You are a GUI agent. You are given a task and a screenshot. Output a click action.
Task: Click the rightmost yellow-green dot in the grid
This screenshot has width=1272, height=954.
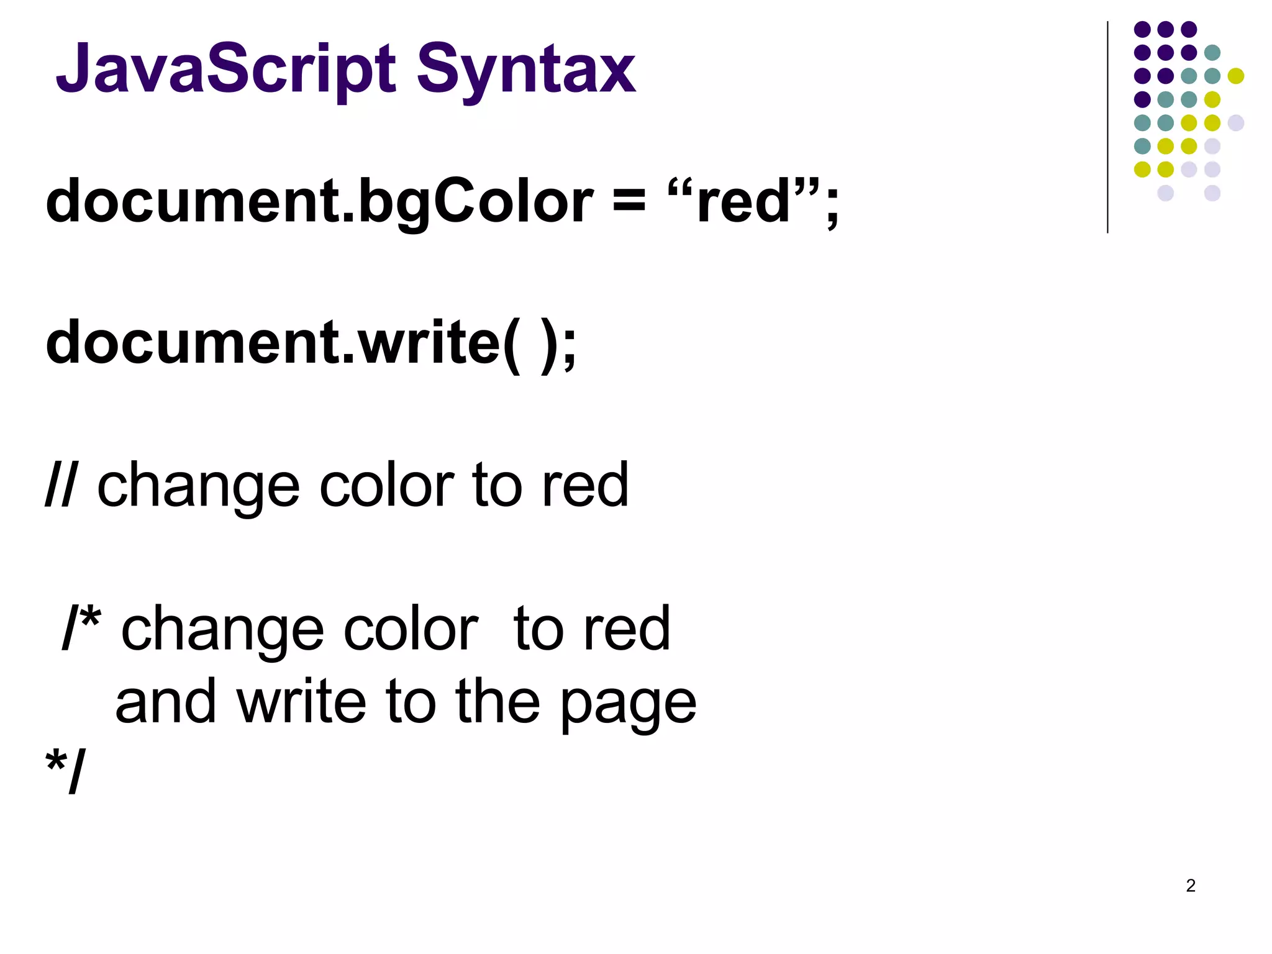1236,76
